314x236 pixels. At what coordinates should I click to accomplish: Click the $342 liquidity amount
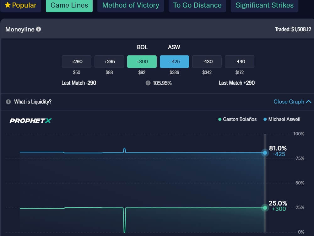207,72
